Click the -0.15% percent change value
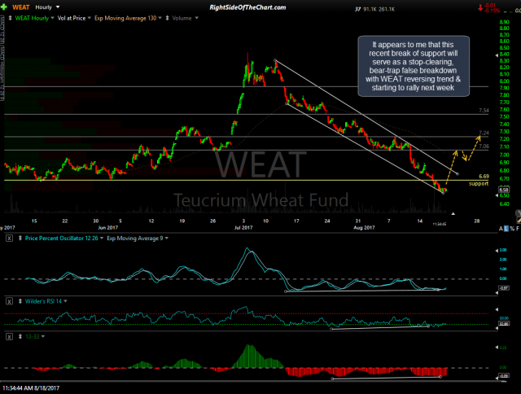 492,11
